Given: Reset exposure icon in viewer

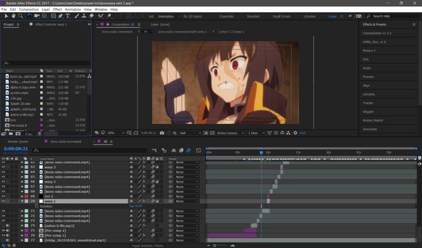Looking at the screenshot, I should coord(295,133).
